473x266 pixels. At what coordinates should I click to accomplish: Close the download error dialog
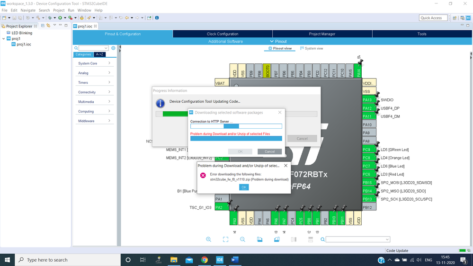[x=286, y=166]
